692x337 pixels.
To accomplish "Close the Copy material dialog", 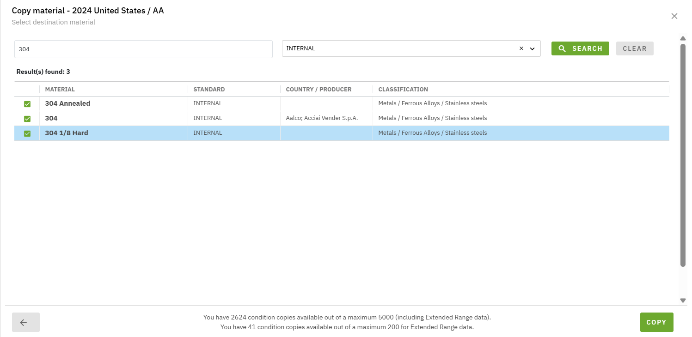I will pos(674,16).
